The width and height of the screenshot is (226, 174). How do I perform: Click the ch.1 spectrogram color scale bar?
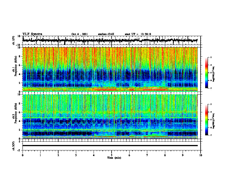click(206, 73)
